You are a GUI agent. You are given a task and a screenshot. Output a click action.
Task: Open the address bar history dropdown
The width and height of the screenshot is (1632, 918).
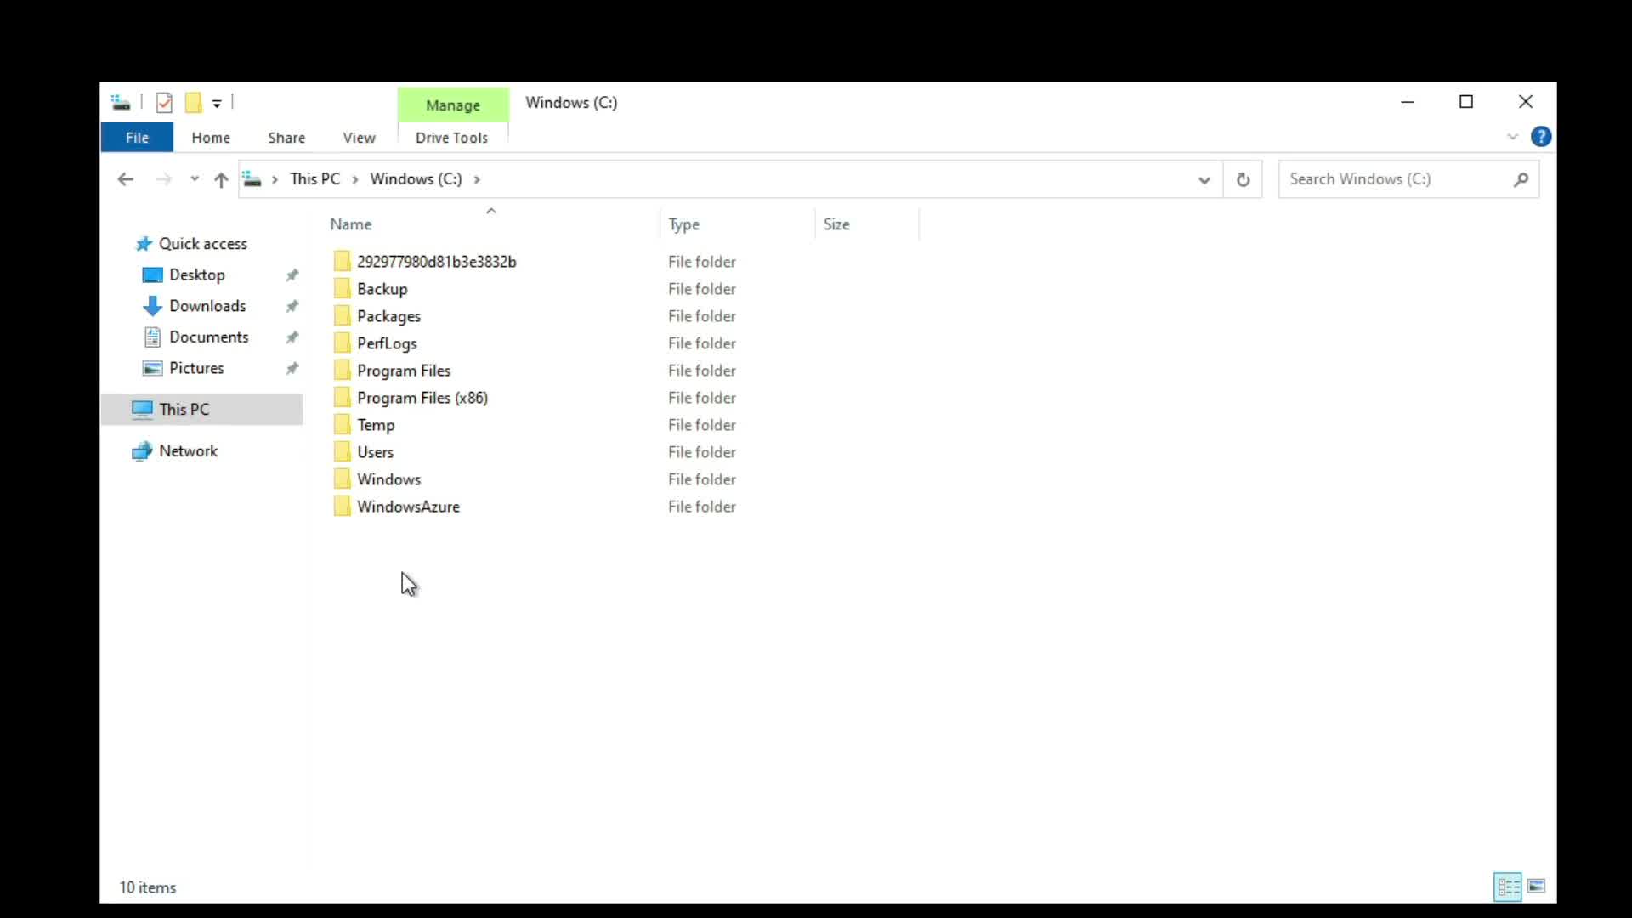pyautogui.click(x=1204, y=179)
